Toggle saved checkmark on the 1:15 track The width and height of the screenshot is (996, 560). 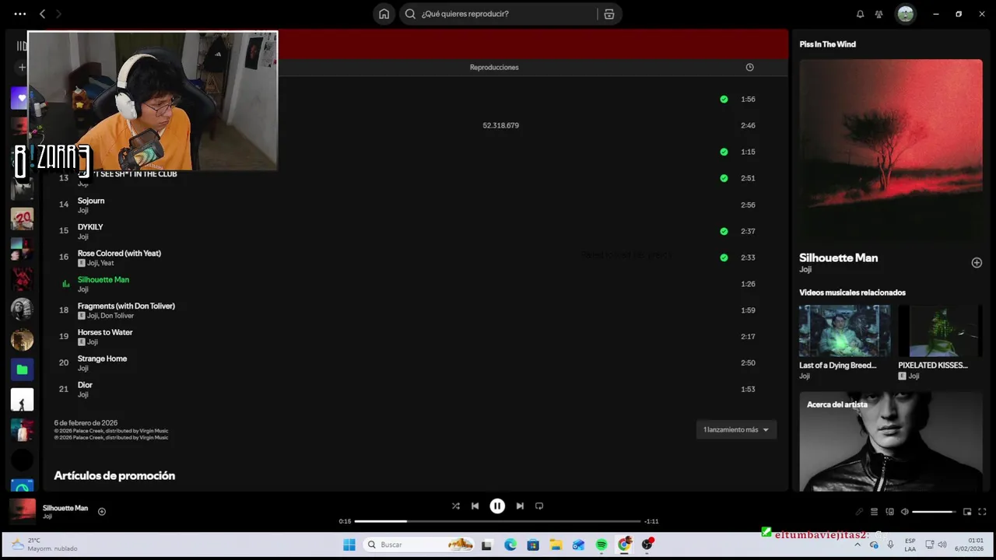(x=724, y=152)
